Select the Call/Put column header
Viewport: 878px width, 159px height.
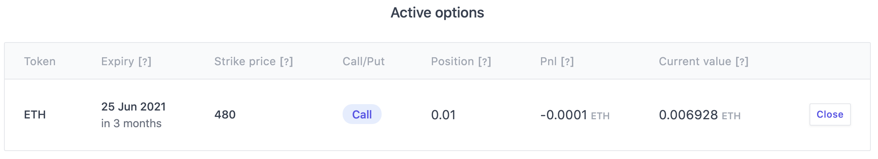pos(363,62)
